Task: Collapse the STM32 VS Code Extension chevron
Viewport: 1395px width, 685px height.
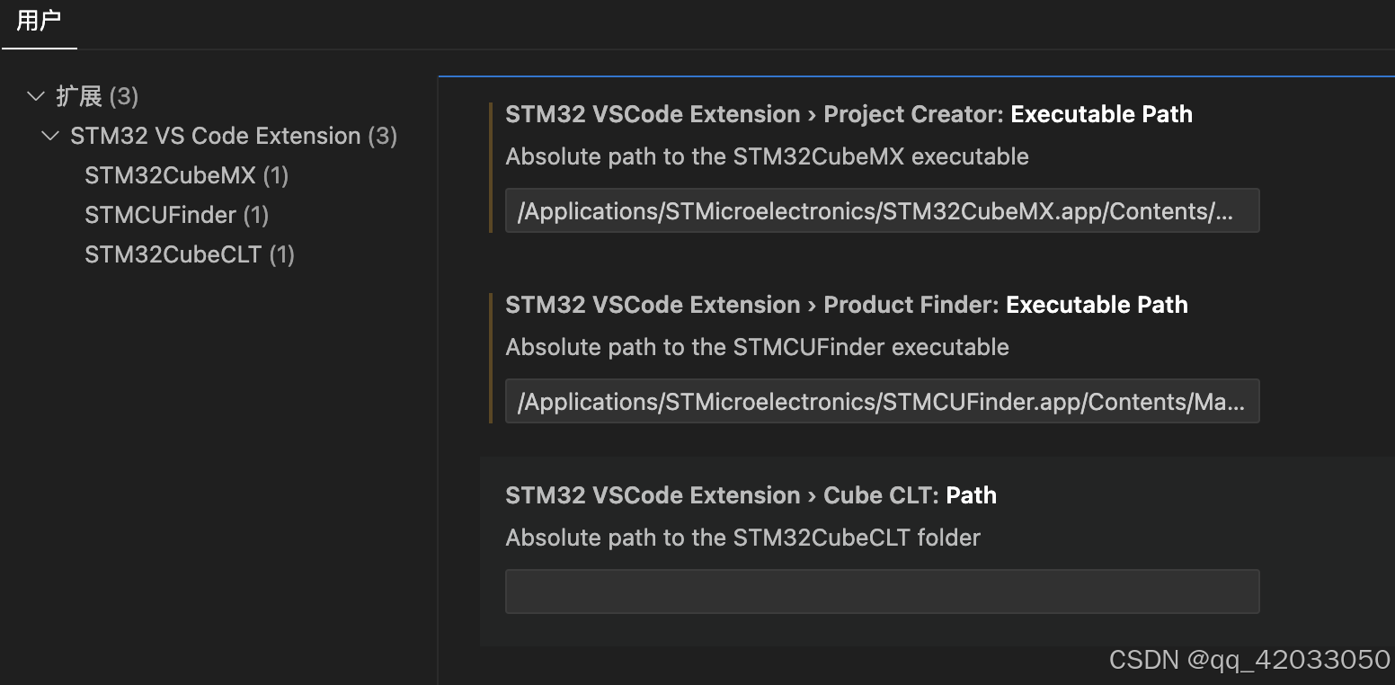Action: [x=50, y=136]
